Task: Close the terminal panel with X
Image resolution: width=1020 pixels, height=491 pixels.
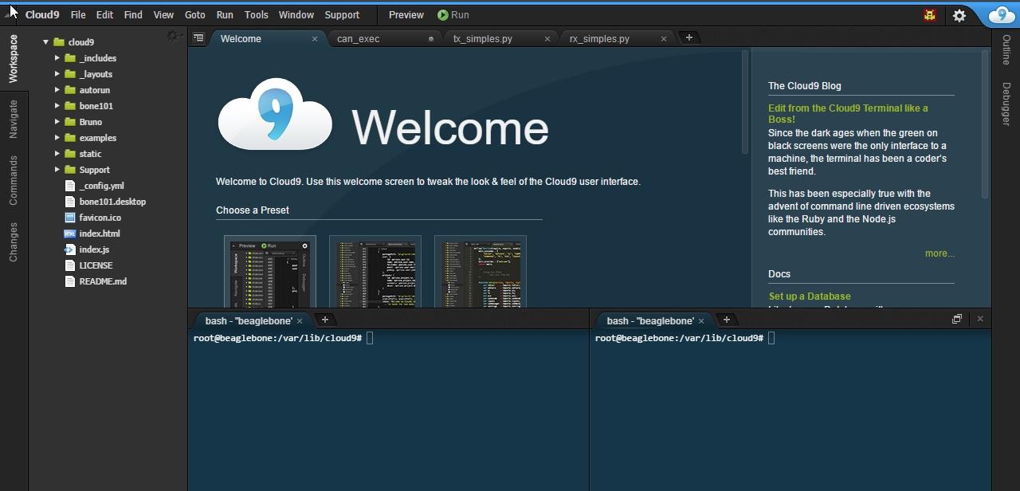Action: tap(980, 319)
